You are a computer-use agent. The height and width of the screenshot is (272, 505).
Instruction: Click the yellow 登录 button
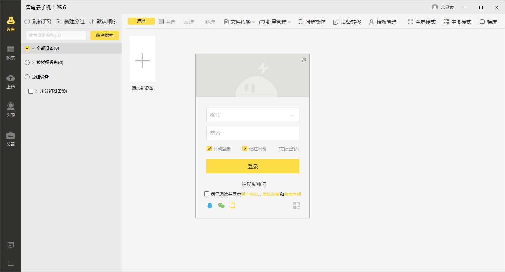click(x=253, y=166)
